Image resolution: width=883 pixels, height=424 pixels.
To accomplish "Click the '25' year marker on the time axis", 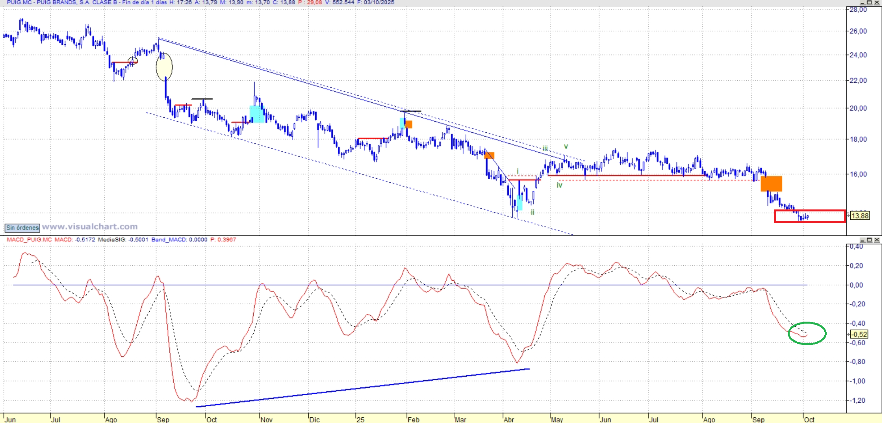I will [360, 420].
